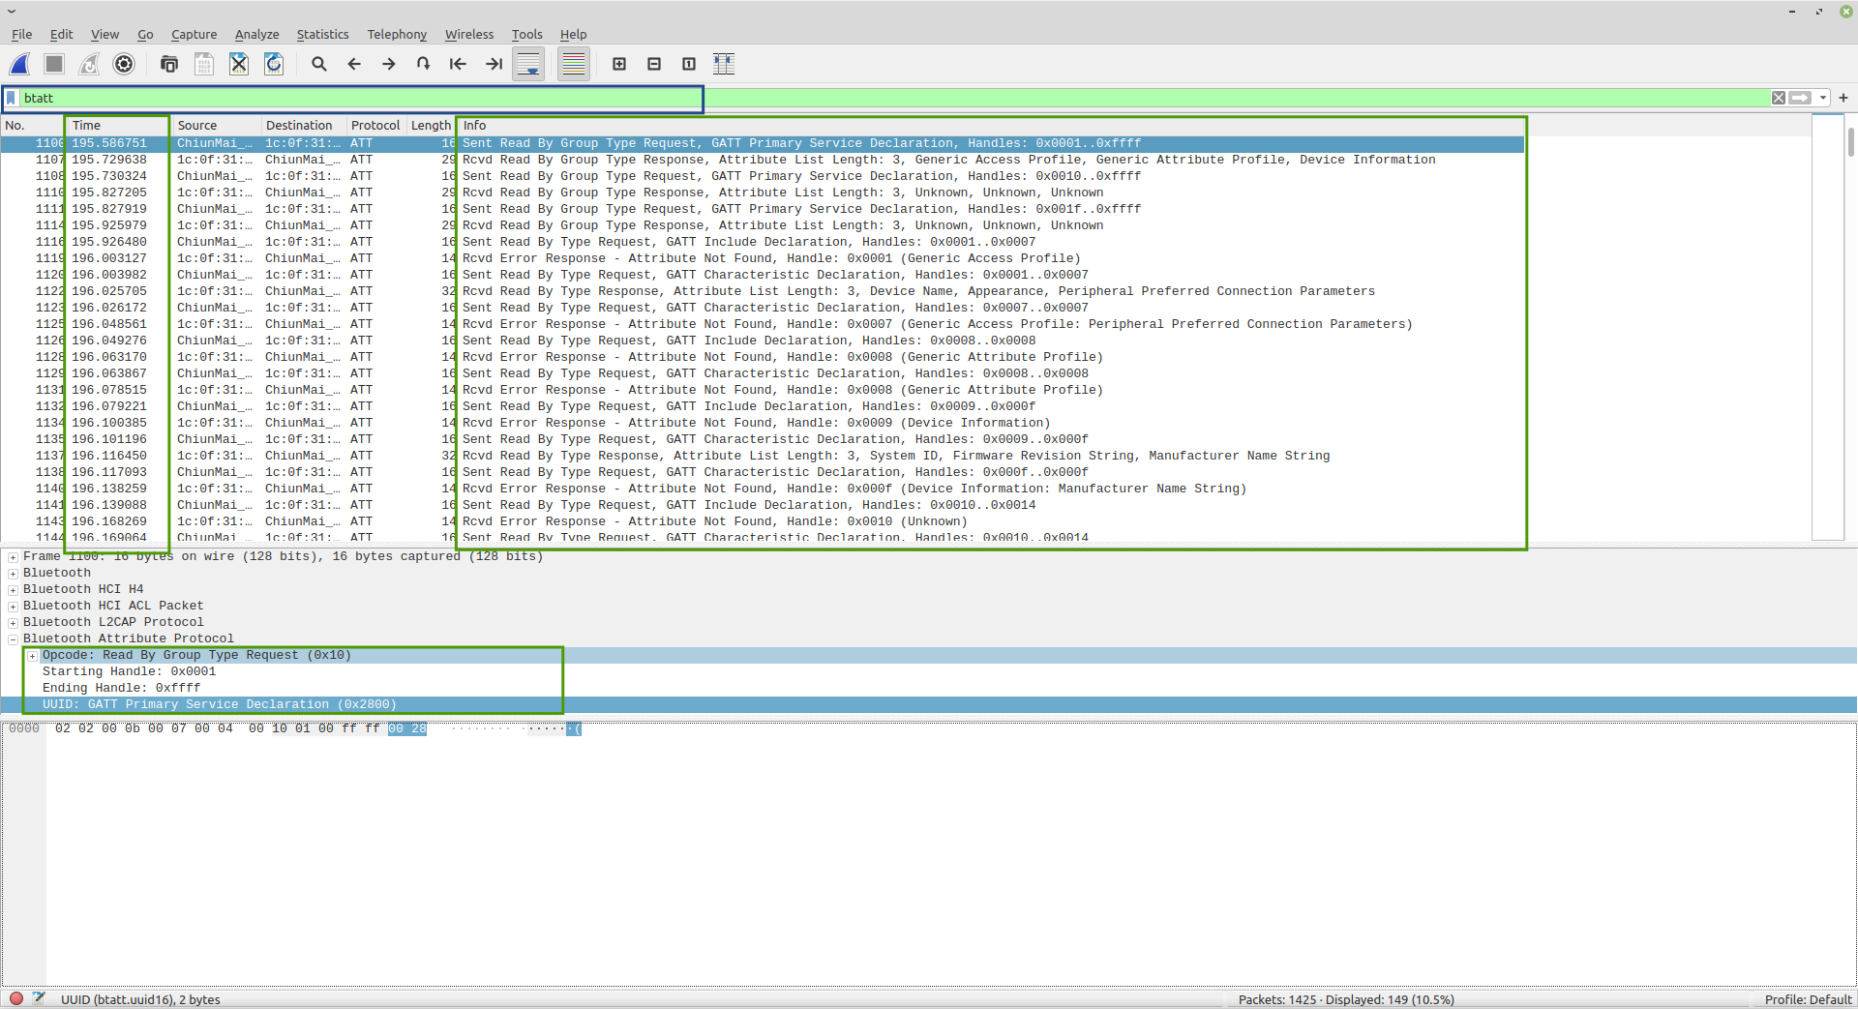The height and width of the screenshot is (1009, 1858).
Task: Open the Tools menu
Action: pyautogui.click(x=526, y=34)
